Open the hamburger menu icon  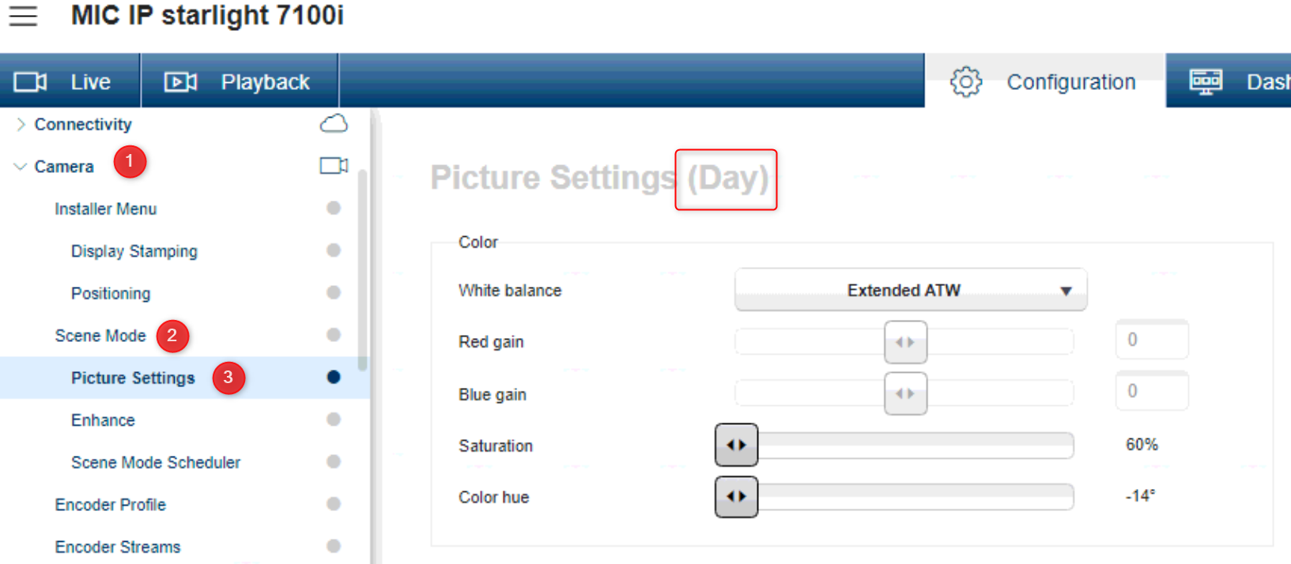point(23,16)
